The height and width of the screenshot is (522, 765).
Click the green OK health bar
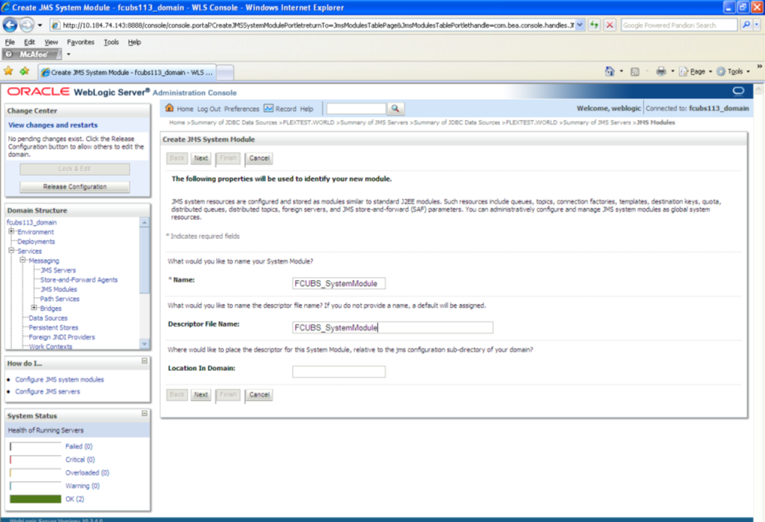pos(36,499)
